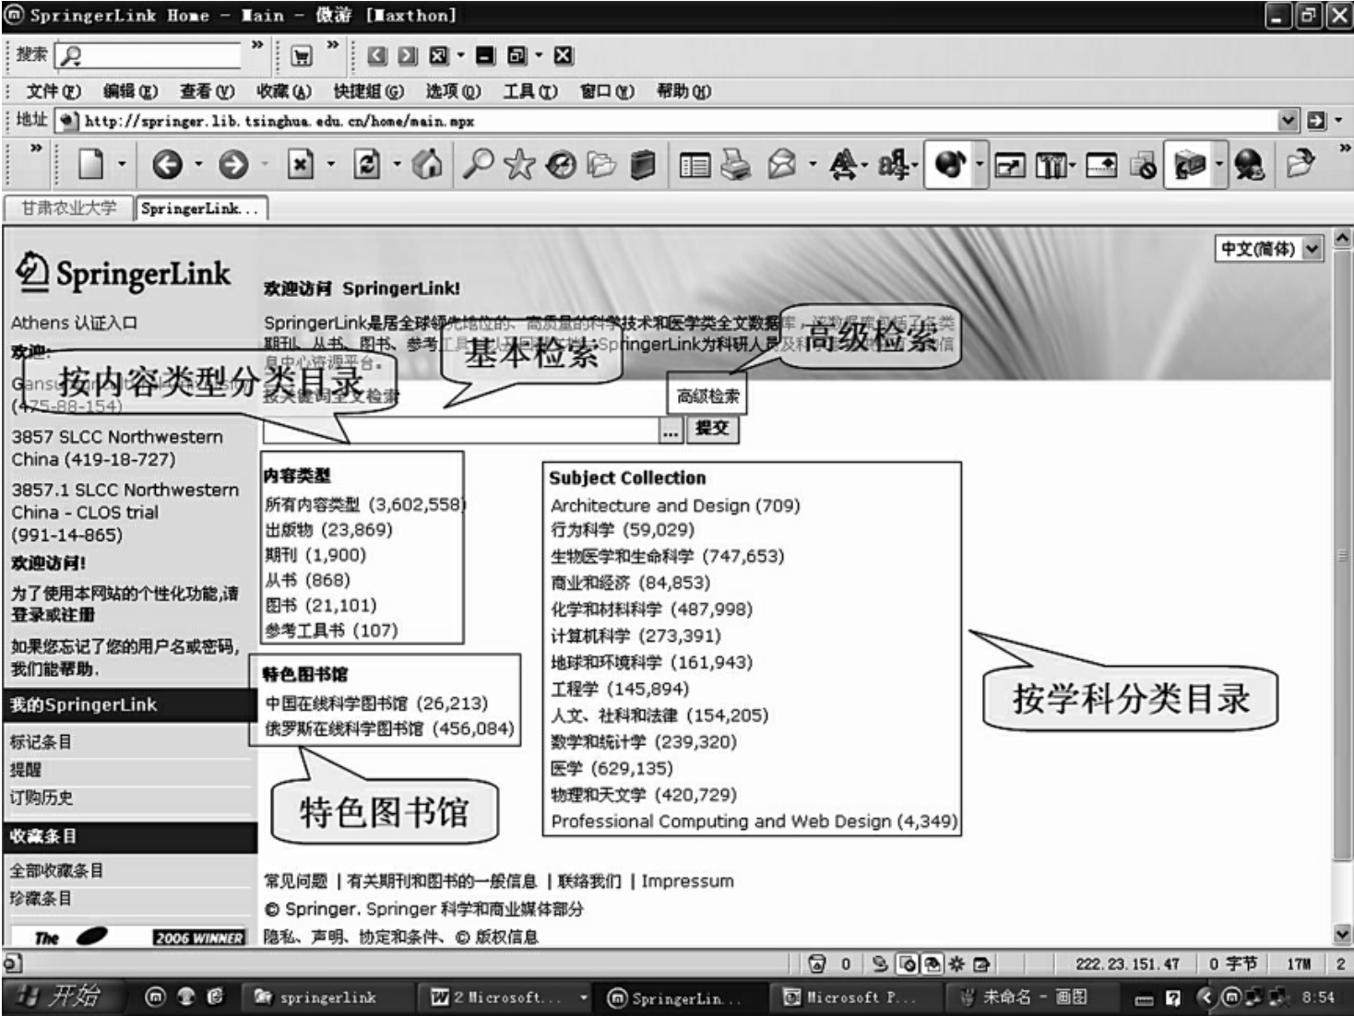Screen dimensions: 1354x1016
Task: Click 订购历史 in the sidebar
Action: coord(41,797)
